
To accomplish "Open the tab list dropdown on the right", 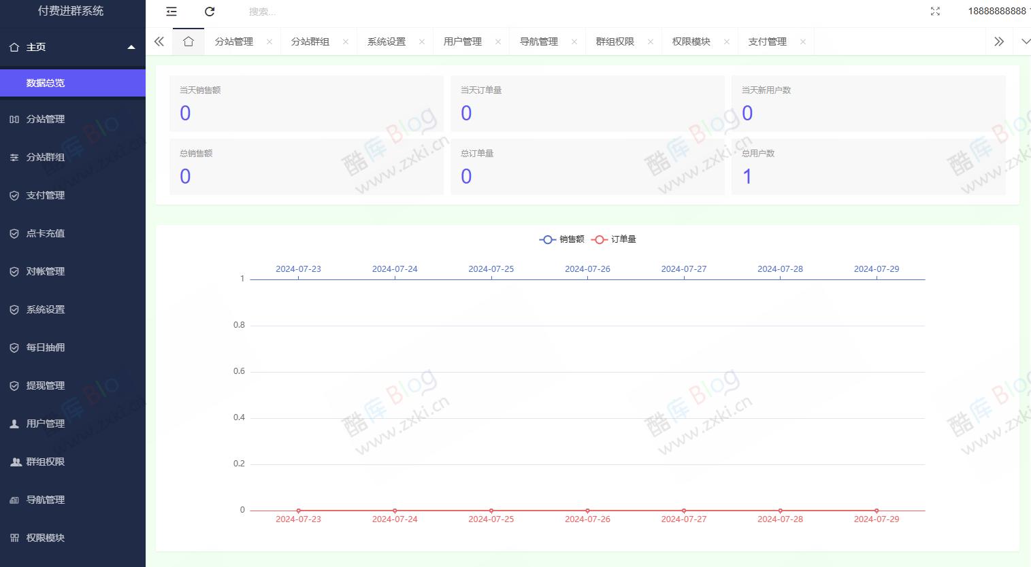I will pos(1025,41).
